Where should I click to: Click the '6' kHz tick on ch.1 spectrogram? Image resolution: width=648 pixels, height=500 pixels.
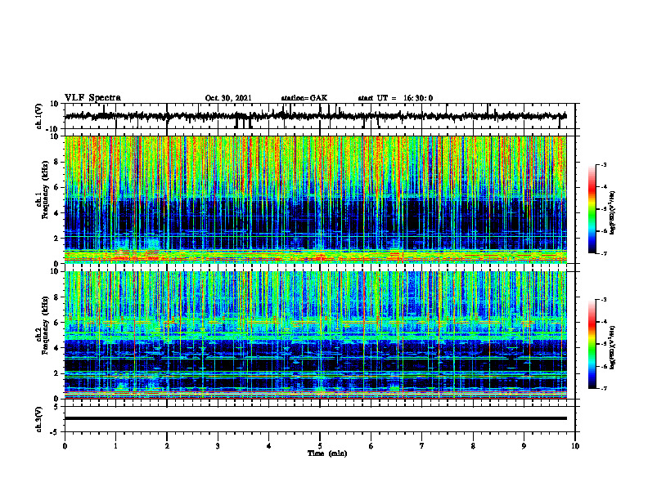(56, 188)
